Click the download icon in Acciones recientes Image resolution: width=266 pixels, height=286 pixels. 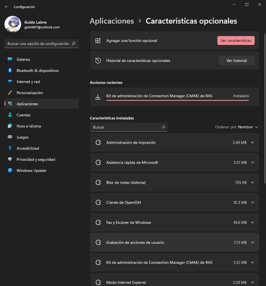98,97
